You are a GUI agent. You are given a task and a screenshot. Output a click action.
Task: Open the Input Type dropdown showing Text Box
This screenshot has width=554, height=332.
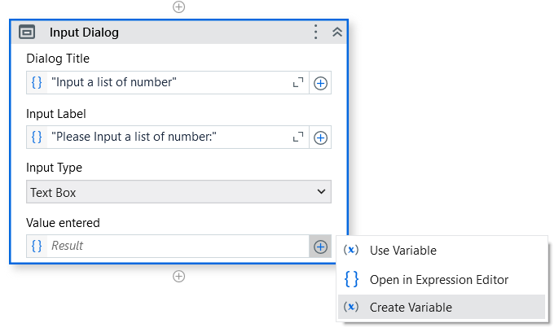click(178, 192)
